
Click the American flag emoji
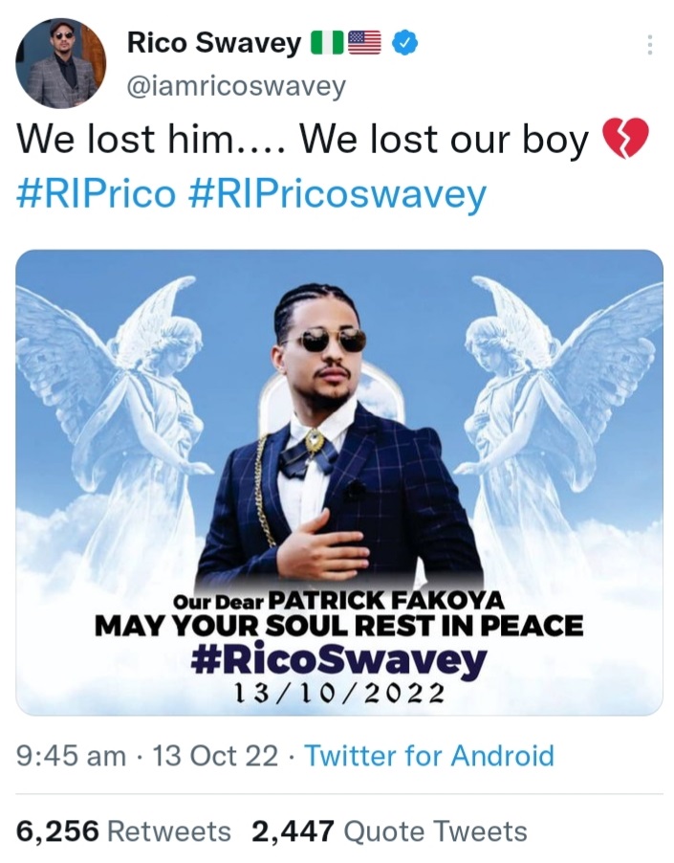pyautogui.click(x=364, y=43)
